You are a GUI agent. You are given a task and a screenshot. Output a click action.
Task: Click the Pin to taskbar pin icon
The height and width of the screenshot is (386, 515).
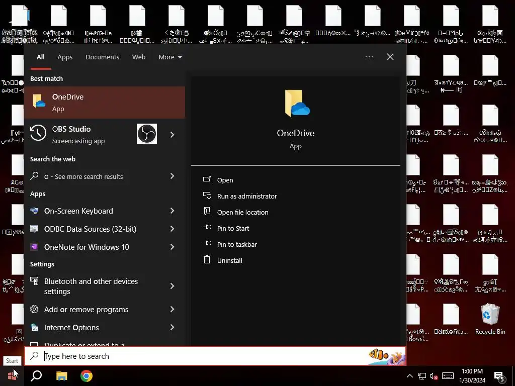coord(207,243)
